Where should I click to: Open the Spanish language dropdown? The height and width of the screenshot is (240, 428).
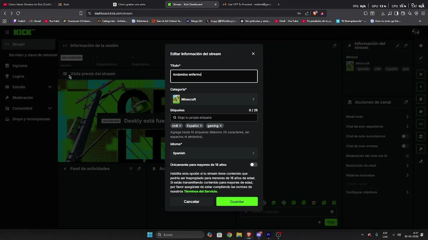click(x=214, y=153)
